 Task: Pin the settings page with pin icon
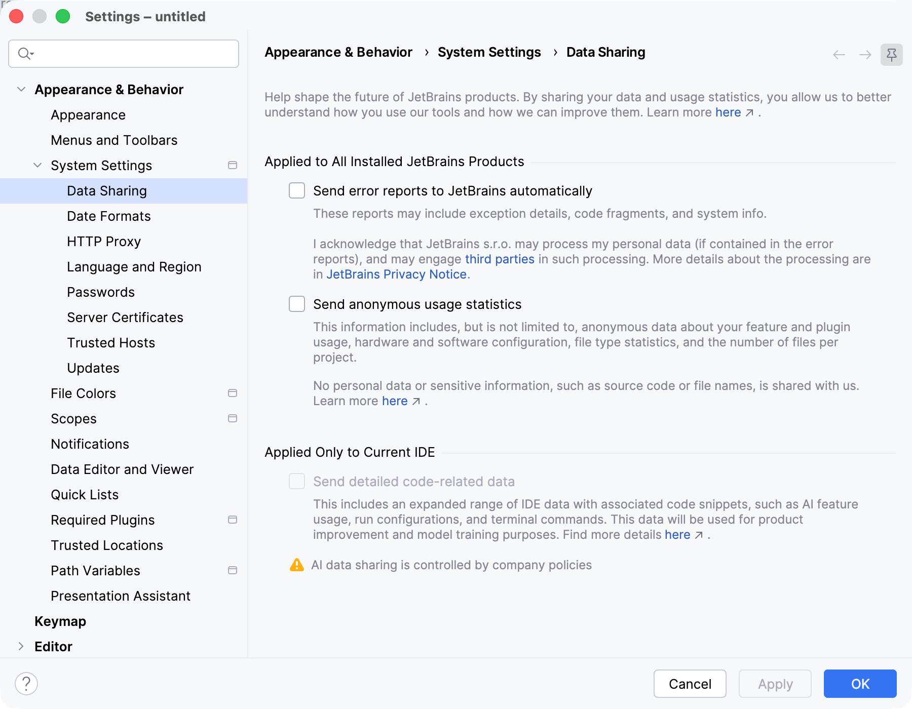(x=892, y=55)
